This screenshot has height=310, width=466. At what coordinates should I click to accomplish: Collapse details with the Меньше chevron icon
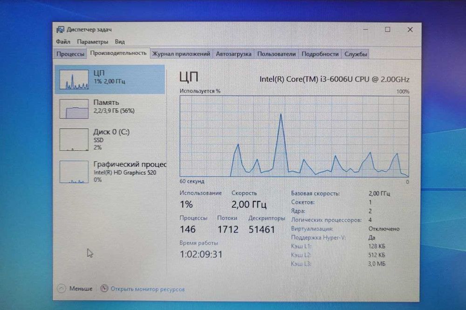coord(61,288)
